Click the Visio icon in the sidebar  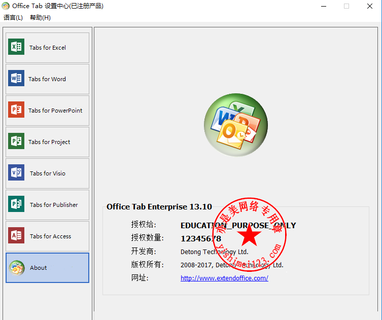coord(16,172)
